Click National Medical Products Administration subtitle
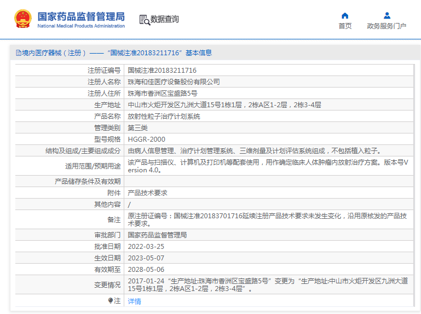Image resolution: width=421 pixels, height=314 pixels. [x=81, y=26]
